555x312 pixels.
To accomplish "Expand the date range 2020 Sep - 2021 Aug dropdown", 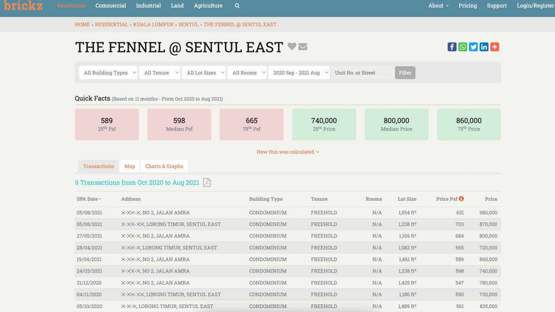I will click(x=299, y=73).
